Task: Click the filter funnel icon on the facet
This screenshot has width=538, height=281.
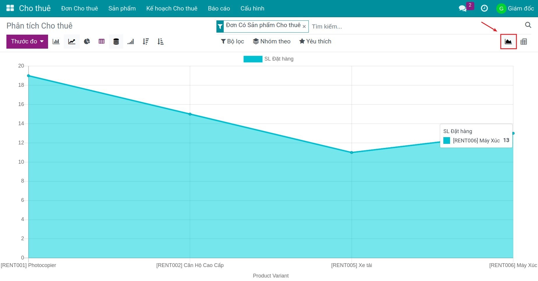Action: click(220, 26)
